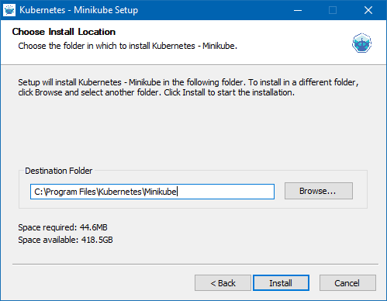387x301 pixels.
Task: Start installation with the Install button
Action: click(281, 283)
